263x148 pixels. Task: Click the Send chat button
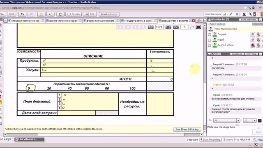[x=258, y=132]
